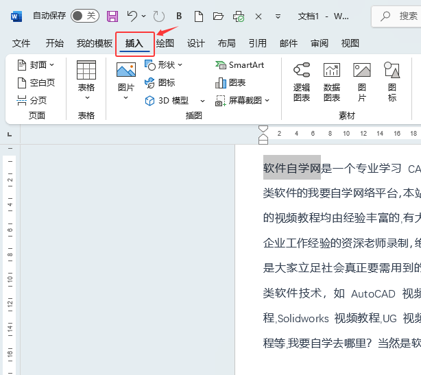Switch to the 绘图 tab

pos(165,43)
